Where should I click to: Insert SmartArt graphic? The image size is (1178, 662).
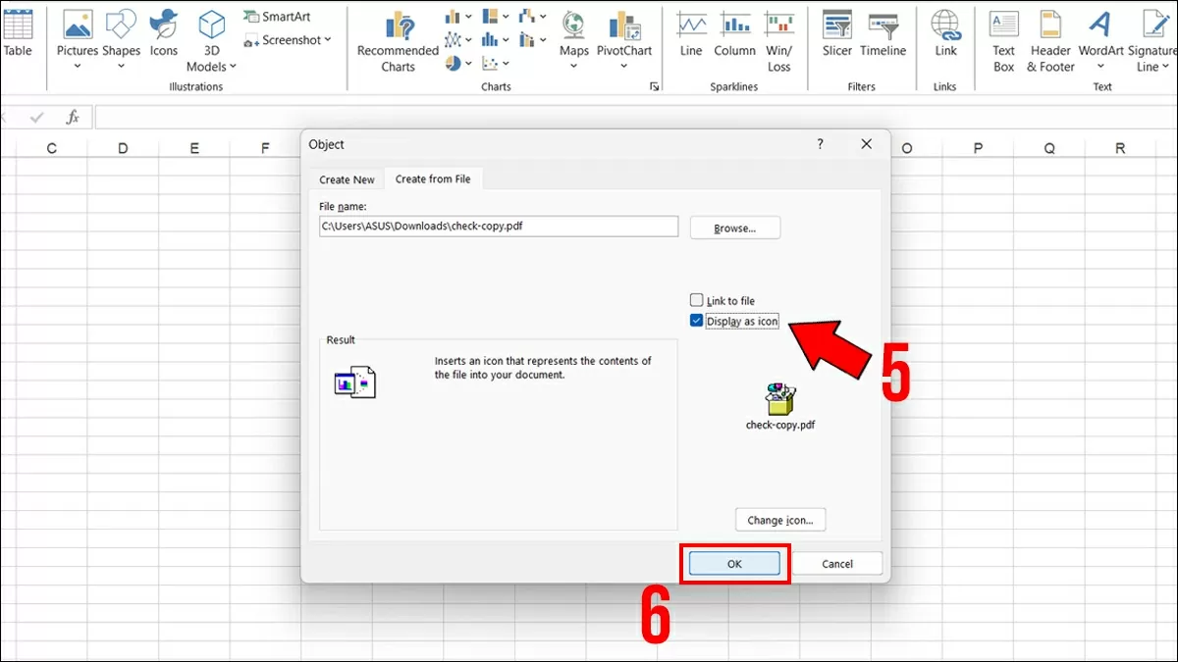277,17
